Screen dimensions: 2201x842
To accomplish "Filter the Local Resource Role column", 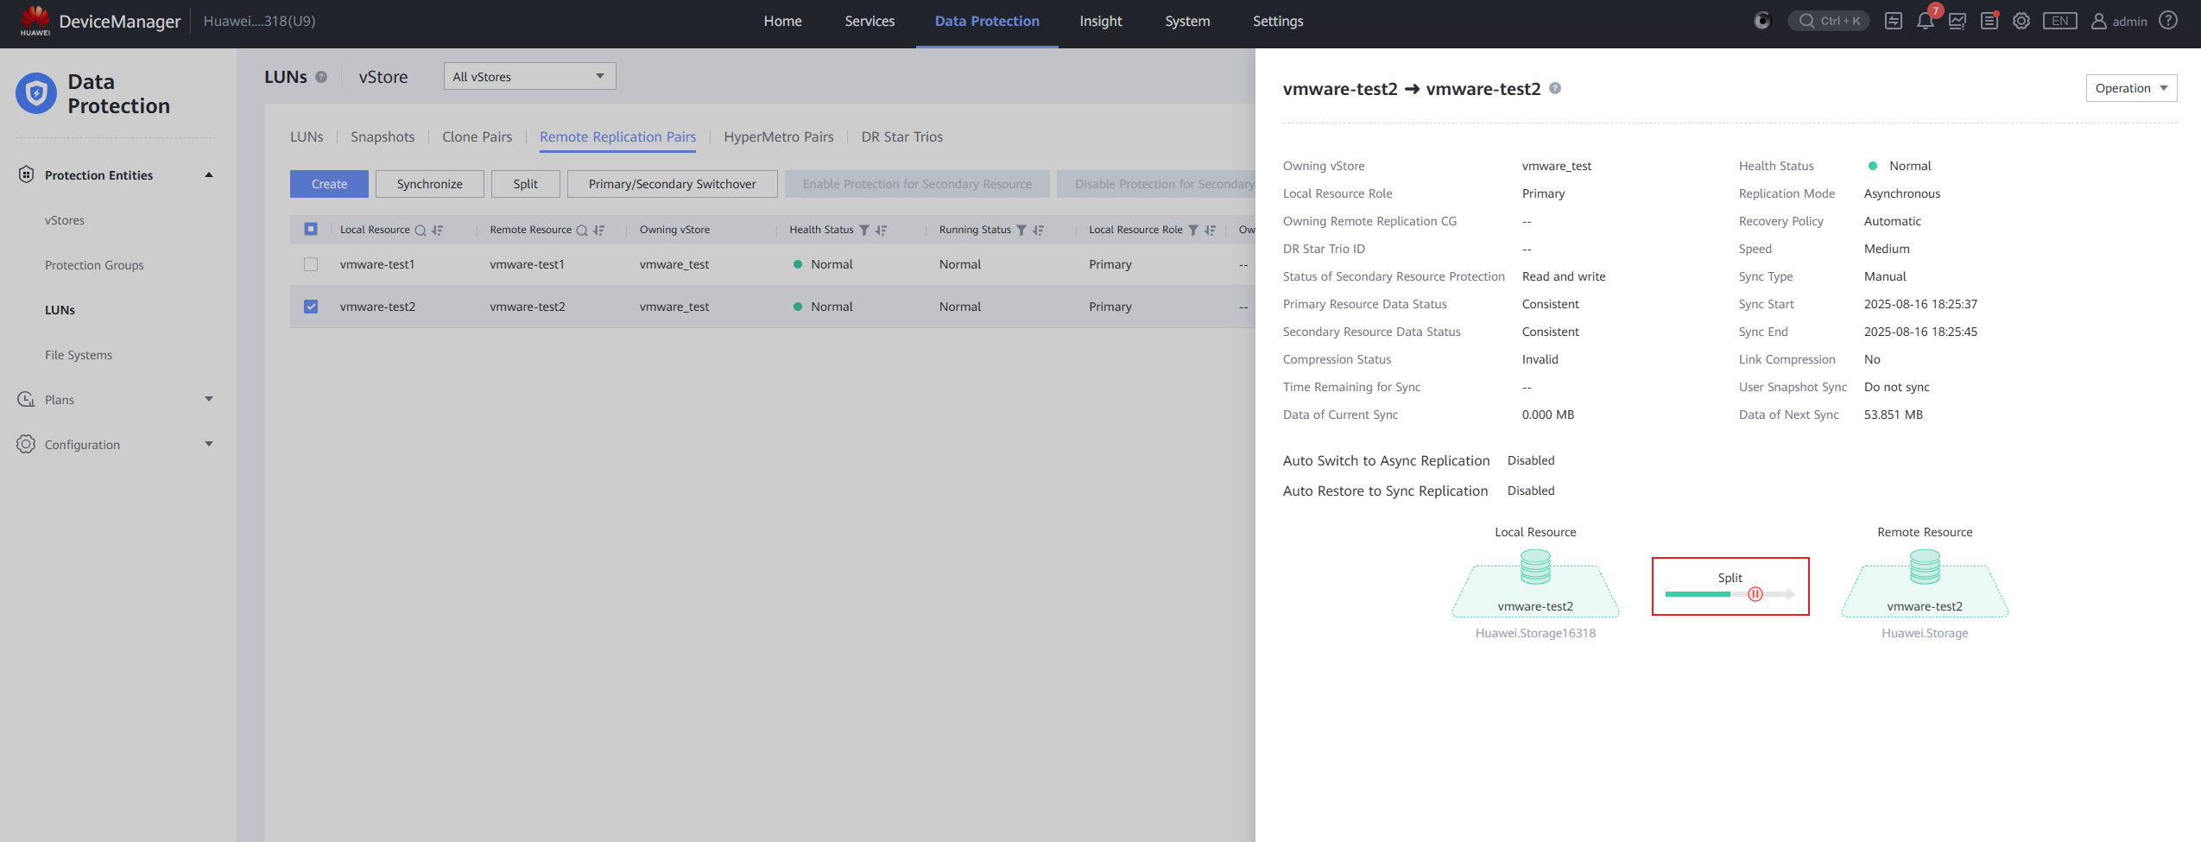I will pos(1193,231).
